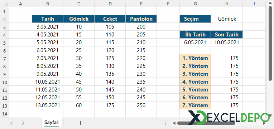The height and width of the screenshot is (129, 274).
Task: Select the İlk Tarih value 6.05.2021
Action: tap(195, 43)
